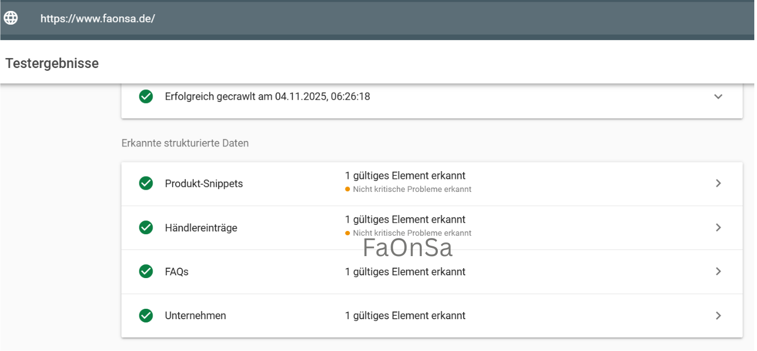Click the https://www.faonsa.de/ URL text
This screenshot has height=351, width=757.
point(98,19)
